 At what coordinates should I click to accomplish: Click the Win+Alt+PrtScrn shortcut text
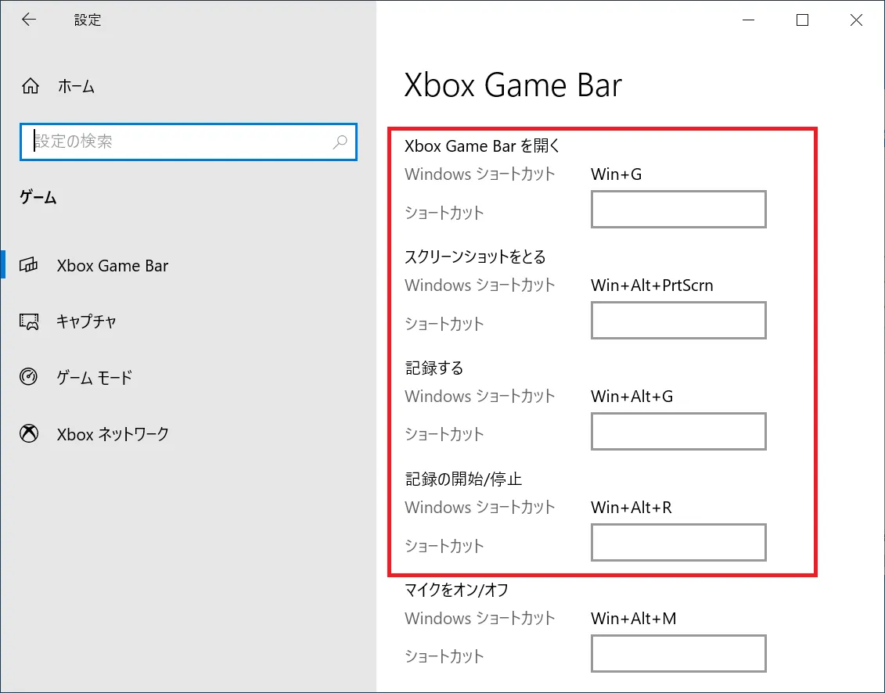[x=652, y=285]
